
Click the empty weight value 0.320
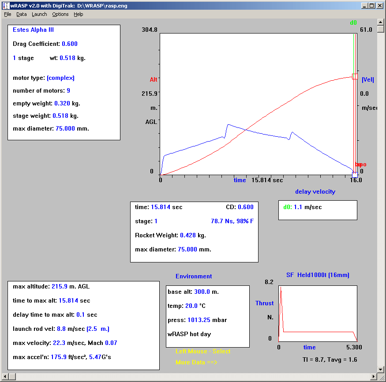pyautogui.click(x=62, y=103)
